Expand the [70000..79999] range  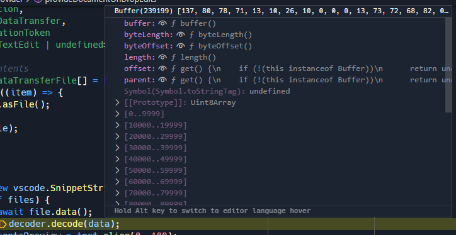[117, 193]
